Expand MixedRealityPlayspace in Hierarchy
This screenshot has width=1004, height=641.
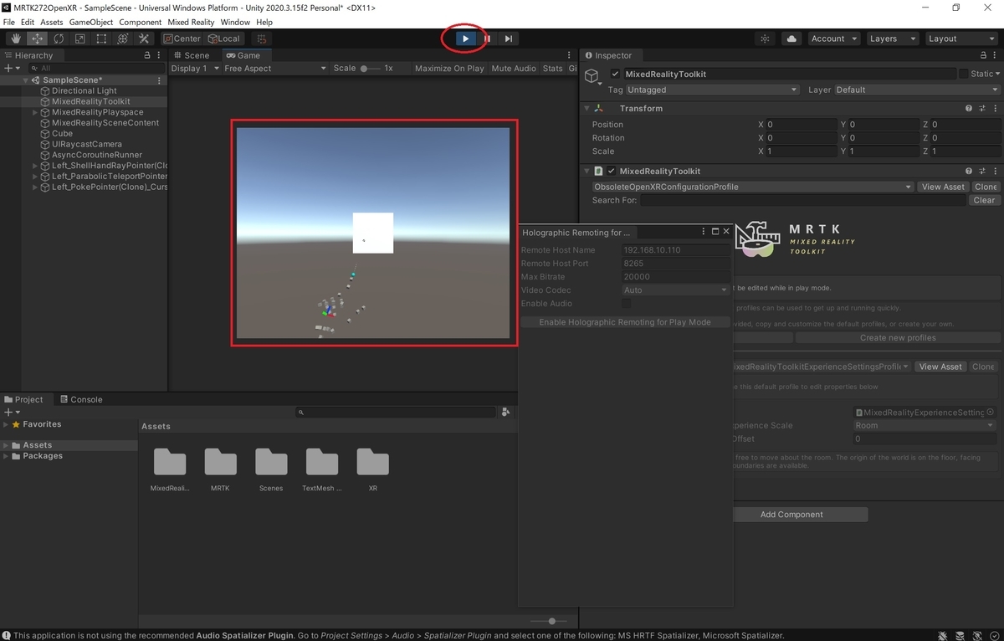[35, 112]
